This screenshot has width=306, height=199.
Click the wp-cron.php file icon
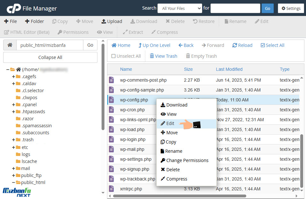pyautogui.click(x=111, y=110)
